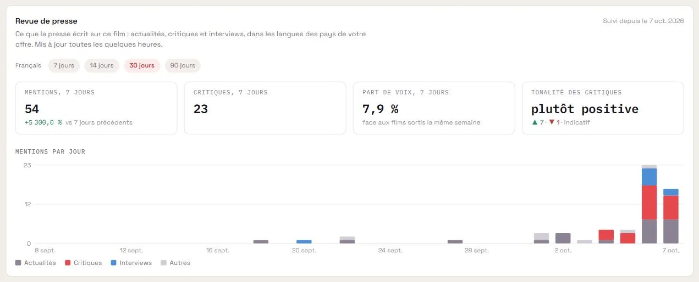Click the blue Interviews bar near 20 sept.
The height and width of the screenshot is (282, 699).
click(x=304, y=241)
